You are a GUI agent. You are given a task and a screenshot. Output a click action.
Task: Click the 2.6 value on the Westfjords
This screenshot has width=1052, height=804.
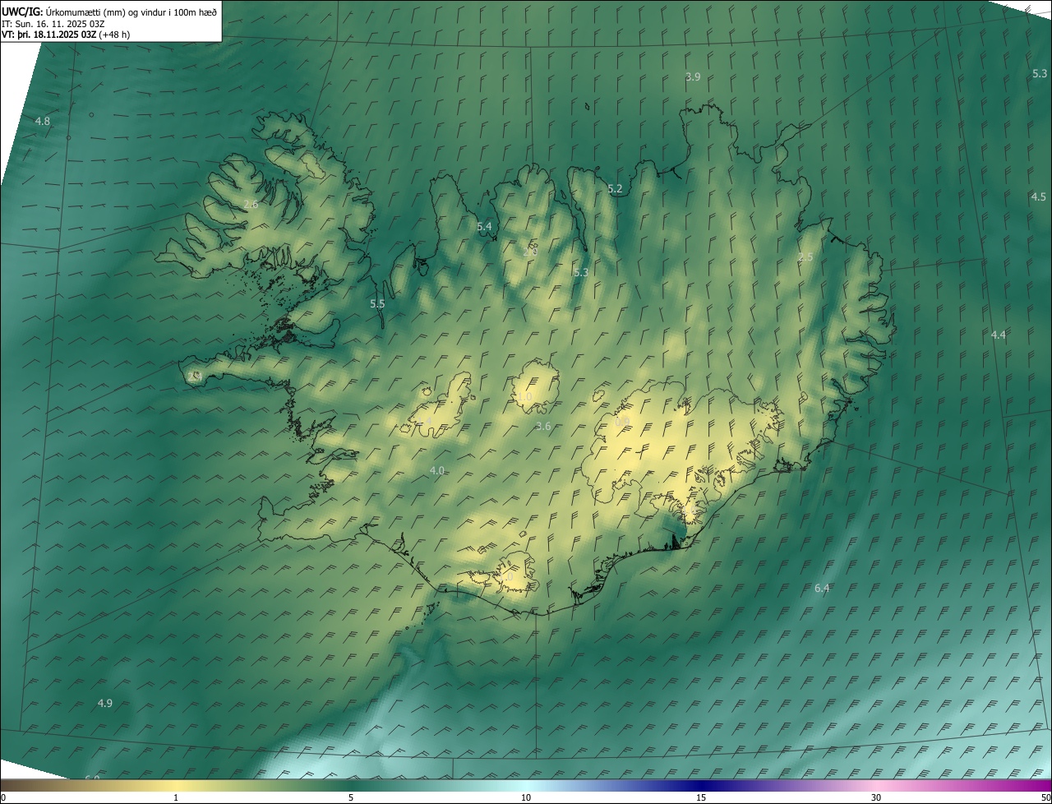click(x=251, y=204)
